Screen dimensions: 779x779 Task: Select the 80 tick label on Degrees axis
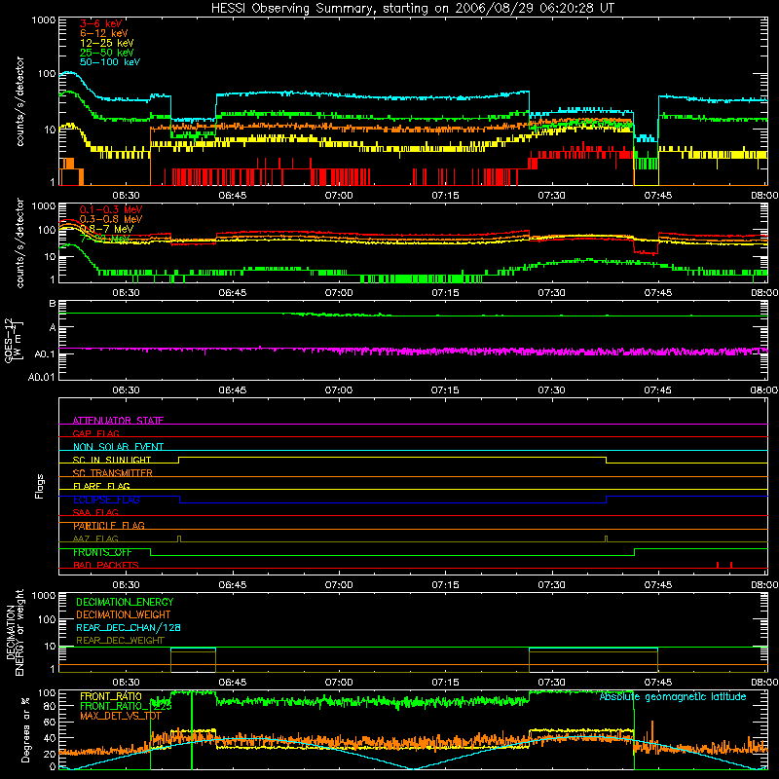pos(50,706)
